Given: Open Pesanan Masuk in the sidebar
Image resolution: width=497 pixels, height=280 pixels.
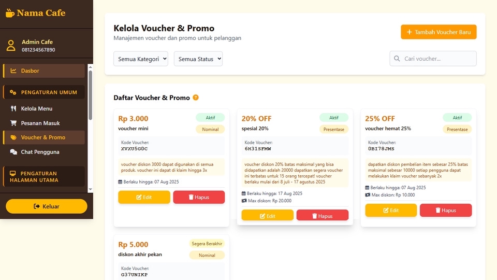Looking at the screenshot, I should click(x=40, y=123).
